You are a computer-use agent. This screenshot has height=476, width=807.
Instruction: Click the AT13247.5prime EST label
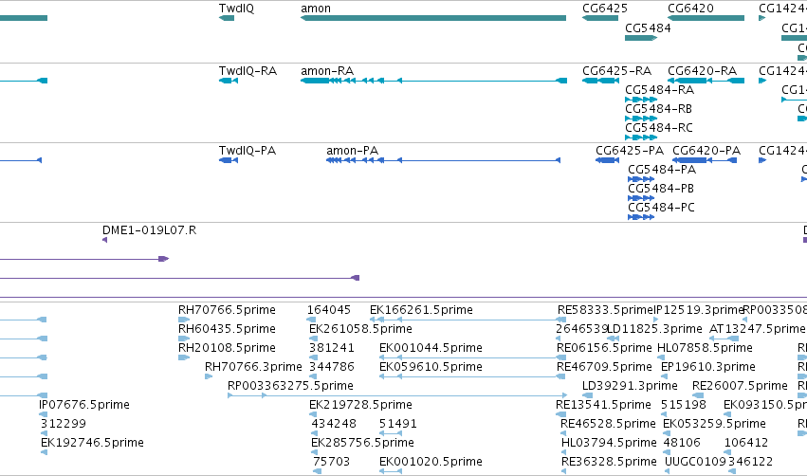pos(757,329)
